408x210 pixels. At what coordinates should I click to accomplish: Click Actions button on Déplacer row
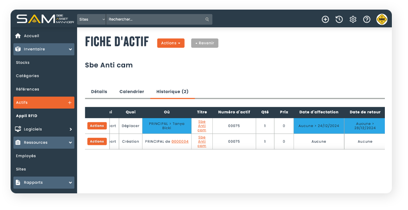point(96,126)
